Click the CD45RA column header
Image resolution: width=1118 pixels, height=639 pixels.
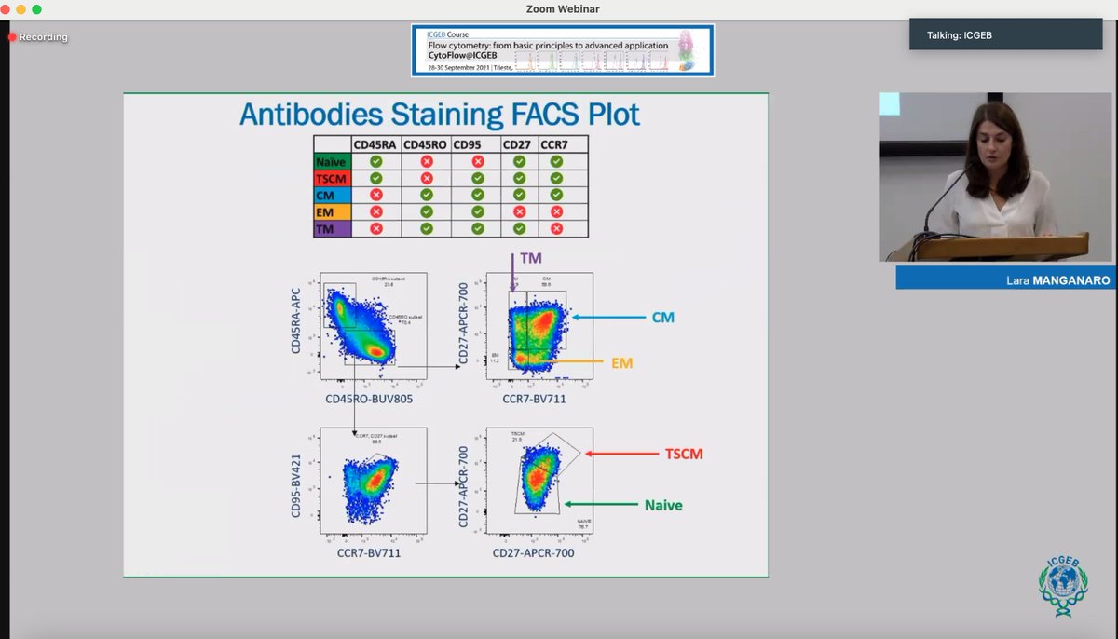(376, 144)
